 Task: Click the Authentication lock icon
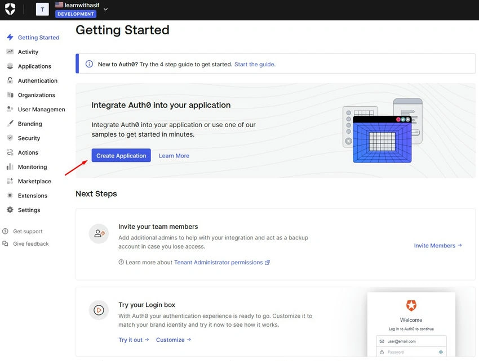(x=10, y=80)
